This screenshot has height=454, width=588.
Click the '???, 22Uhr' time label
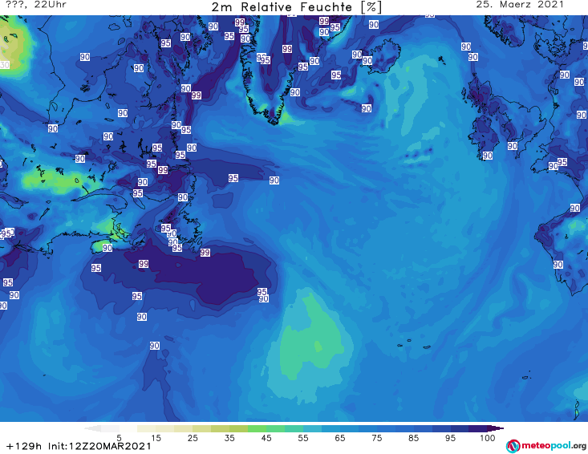36,5
